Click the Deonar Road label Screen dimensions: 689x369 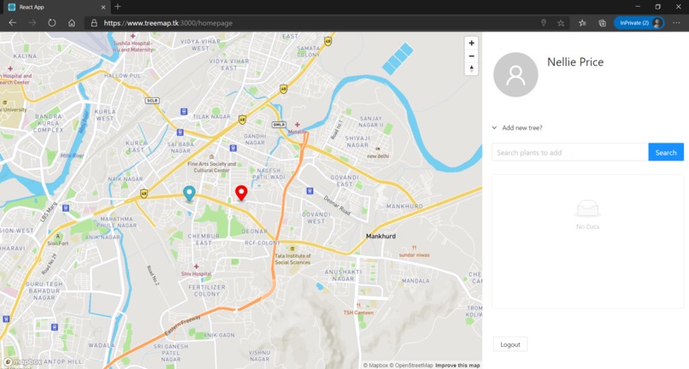click(x=337, y=205)
